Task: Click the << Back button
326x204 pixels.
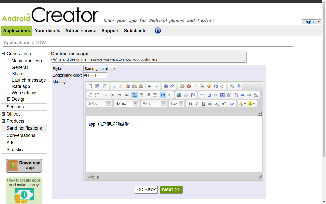Action: (146, 190)
